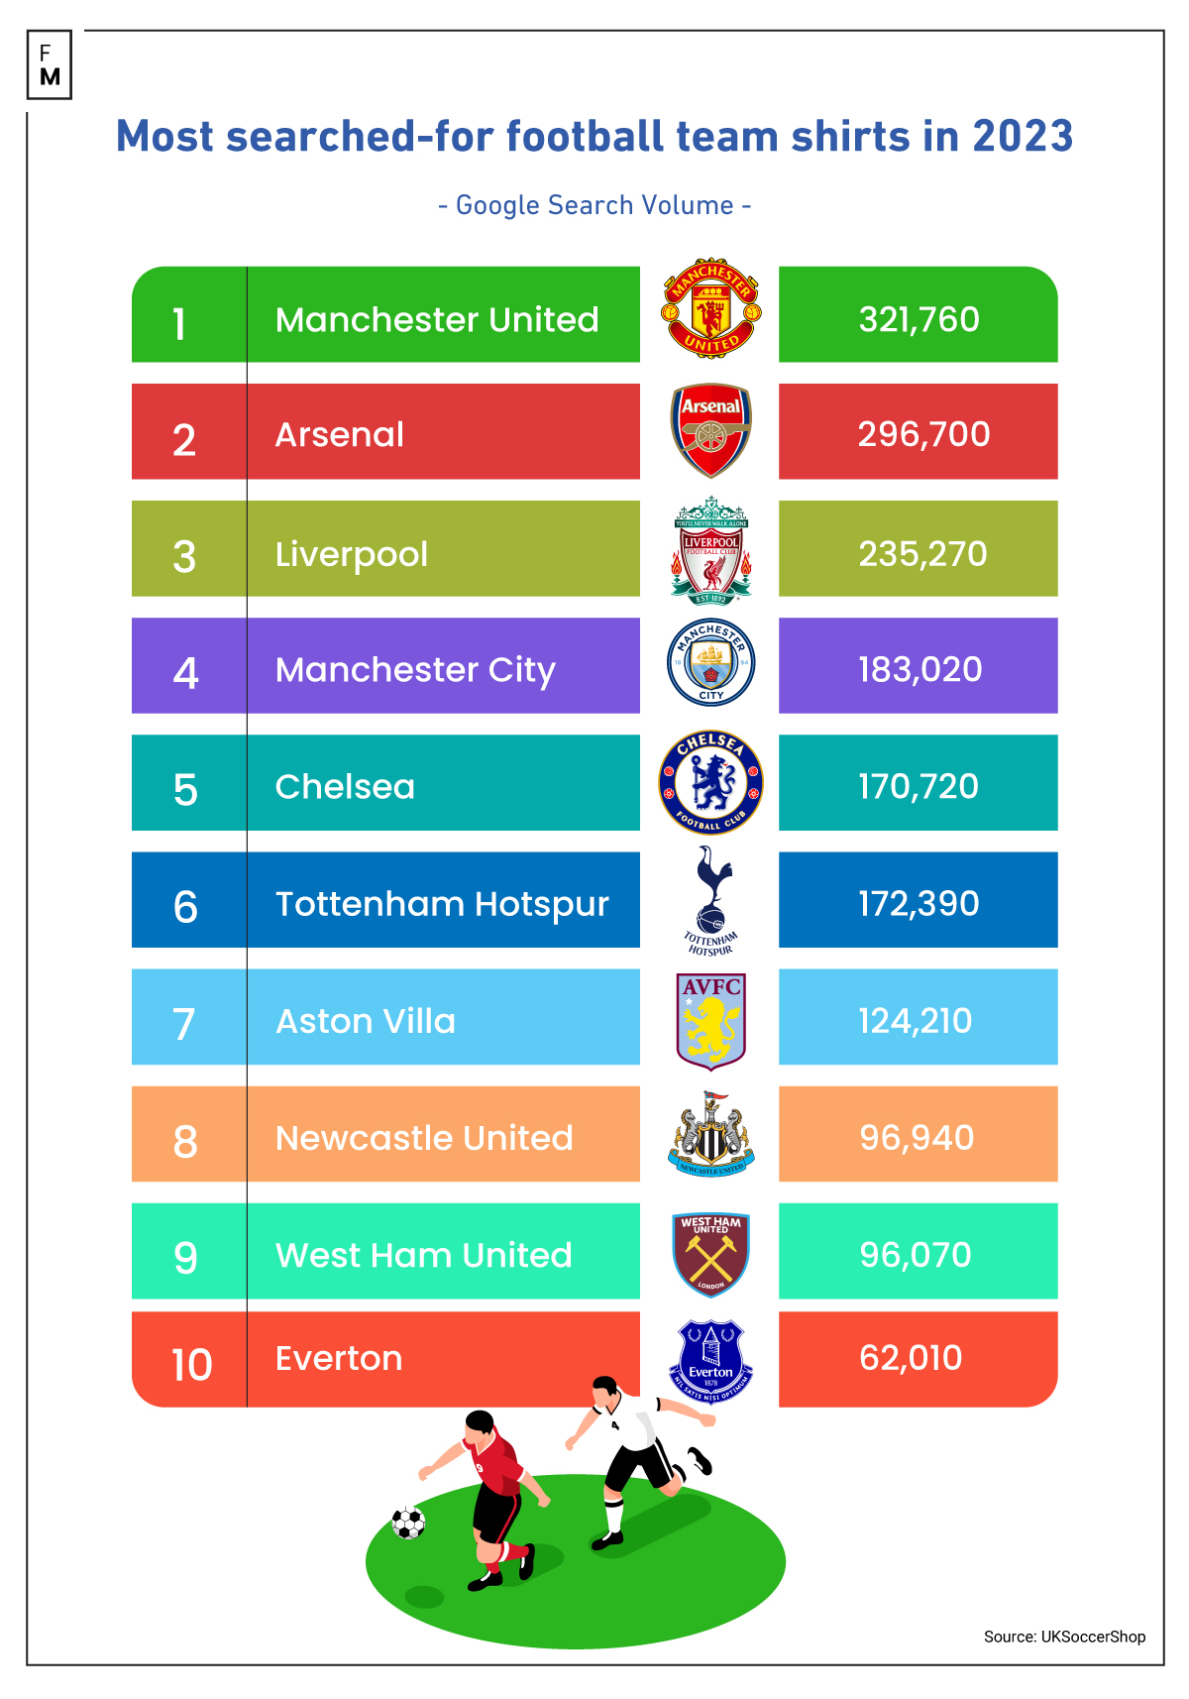The height and width of the screenshot is (1699, 1189).
Task: Click the Manchester City badge
Action: tap(710, 663)
